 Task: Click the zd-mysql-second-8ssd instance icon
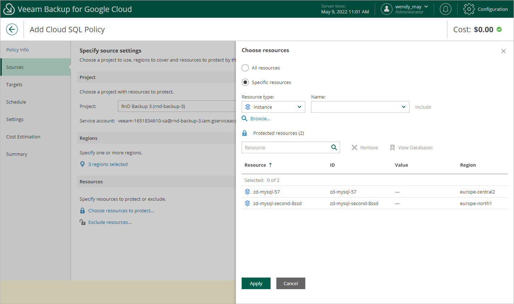(247, 203)
